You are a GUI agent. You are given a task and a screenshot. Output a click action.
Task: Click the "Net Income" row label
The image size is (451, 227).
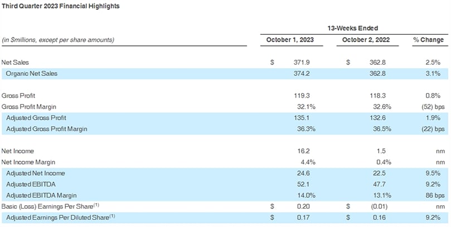(18, 151)
